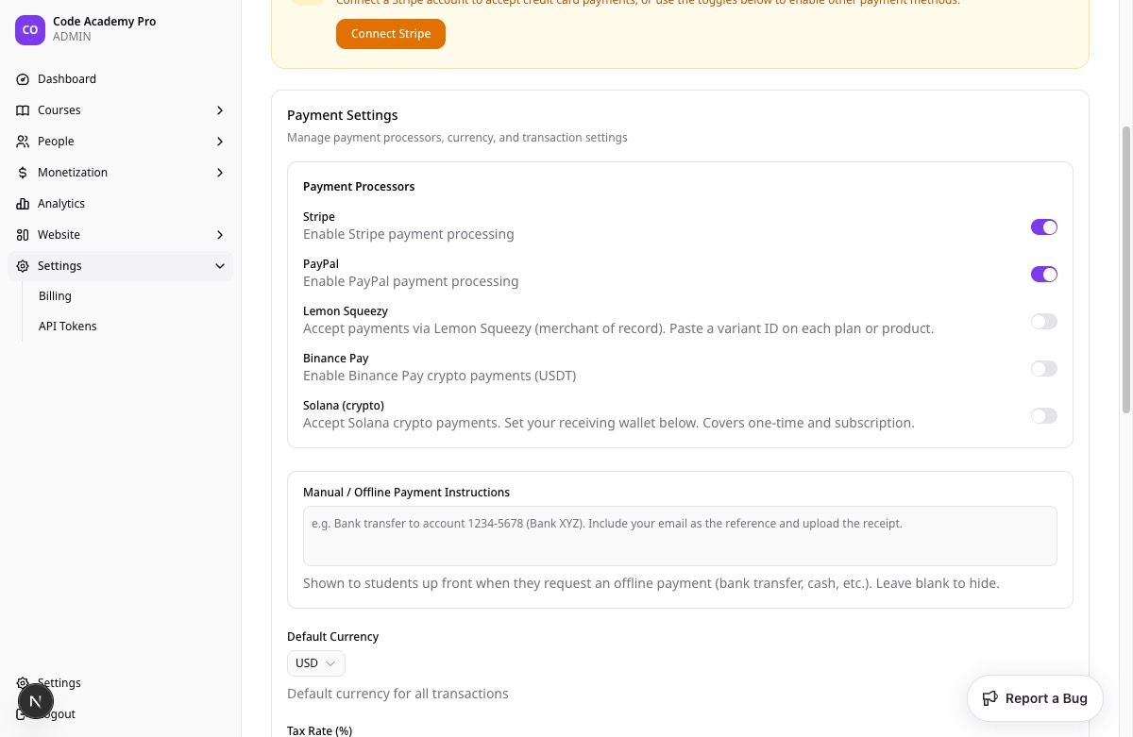Click the Dashboard gauge icon in the sidebar
This screenshot has height=737, width=1133.
(x=23, y=79)
